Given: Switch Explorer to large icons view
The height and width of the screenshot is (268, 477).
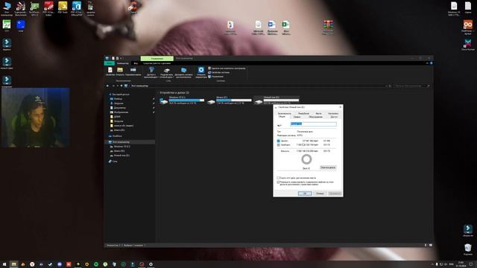Looking at the screenshot, I should click(431, 245).
